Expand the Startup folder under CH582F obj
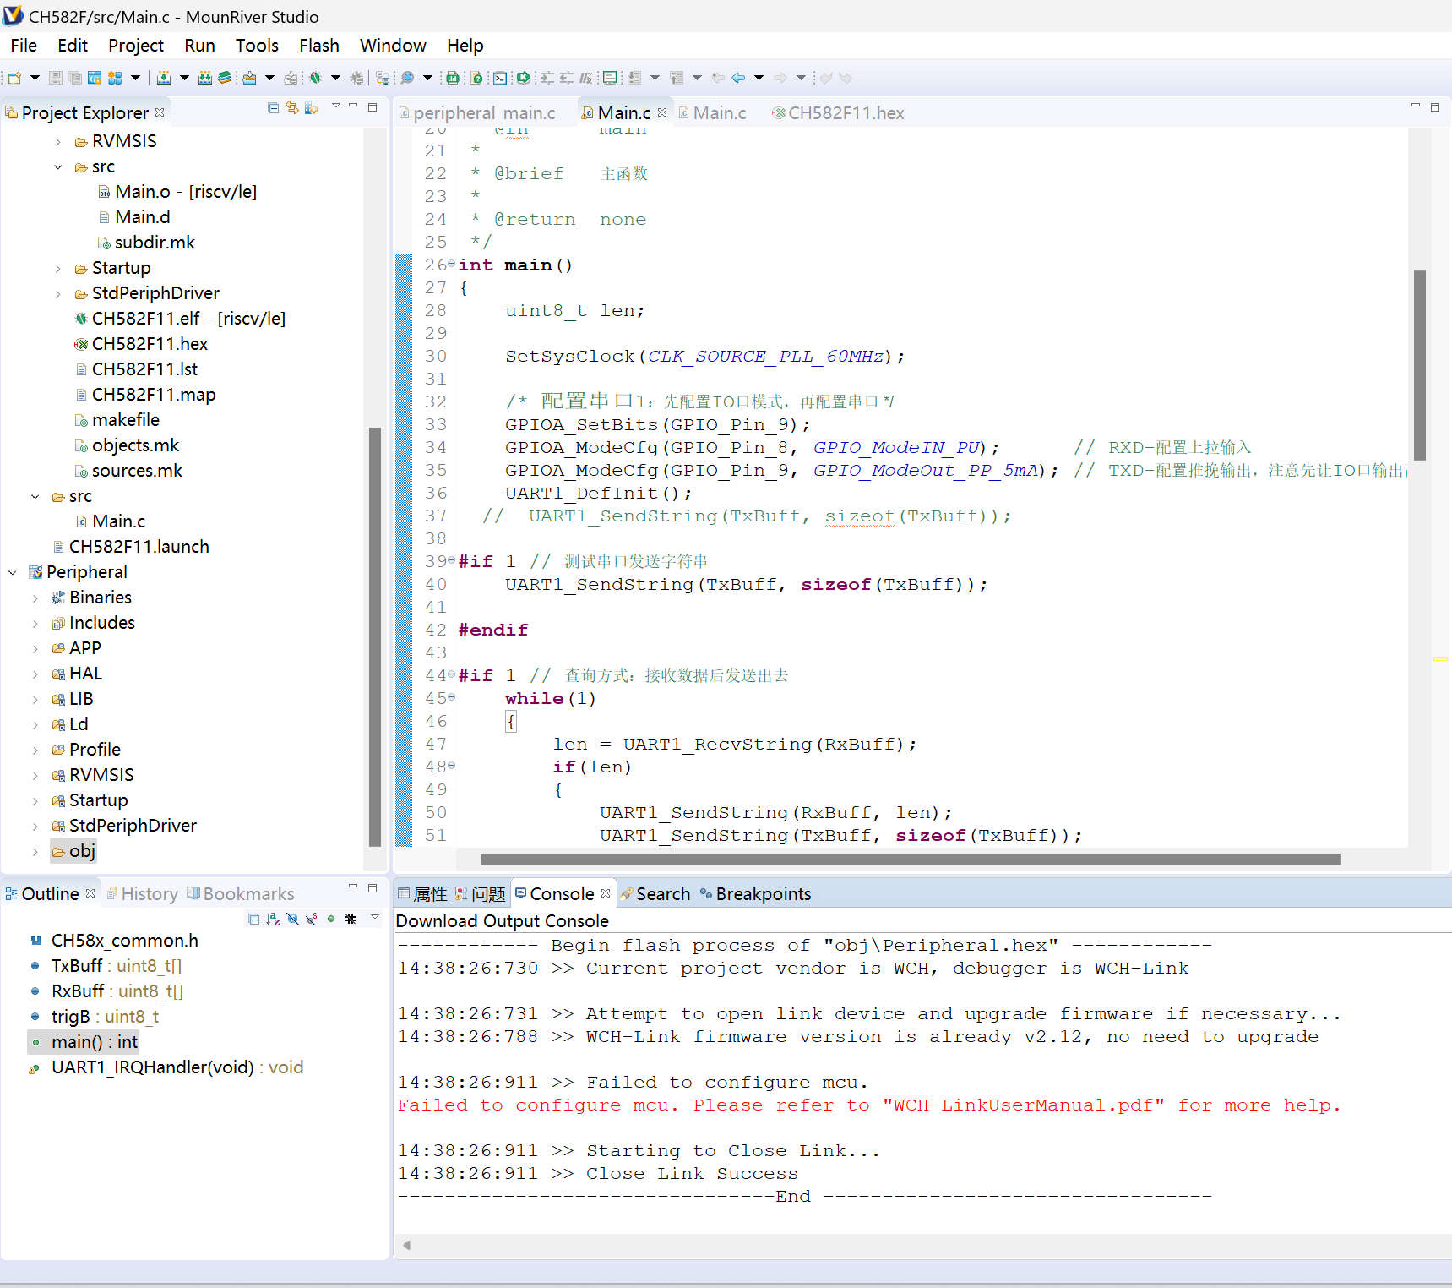 pyautogui.click(x=57, y=269)
